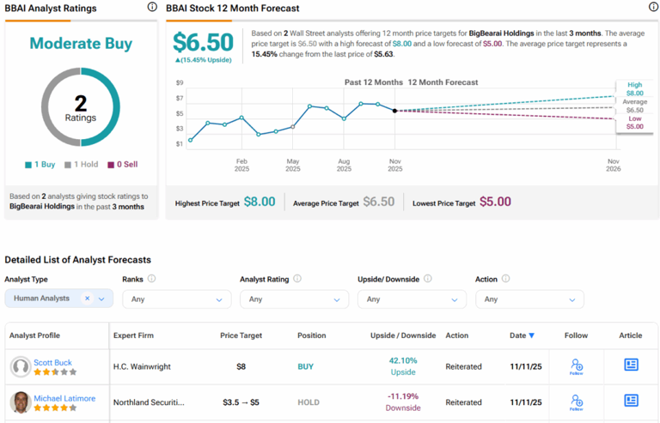Viewport: 660px width, 423px height.
Task: Open the Analyst Rating dropdown
Action: 294,299
